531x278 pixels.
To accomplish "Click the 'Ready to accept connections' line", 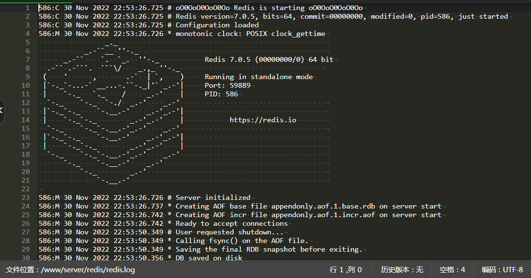I will [163, 223].
